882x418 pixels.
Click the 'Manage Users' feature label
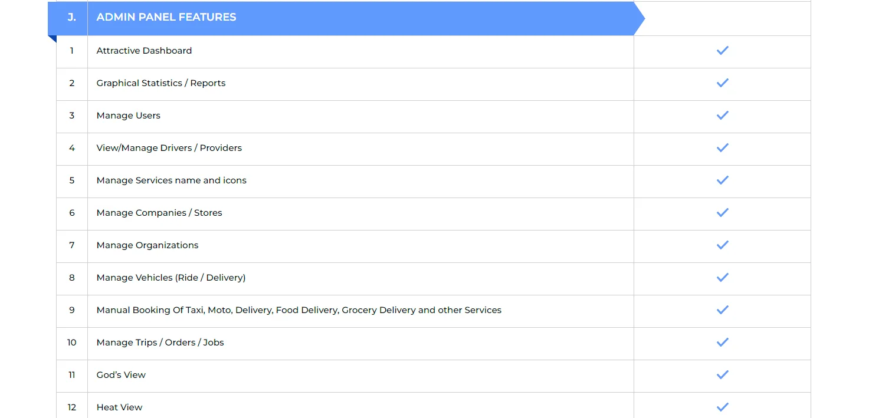tap(128, 116)
